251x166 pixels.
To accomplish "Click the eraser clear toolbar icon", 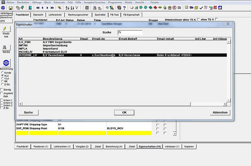I will point(60,8).
